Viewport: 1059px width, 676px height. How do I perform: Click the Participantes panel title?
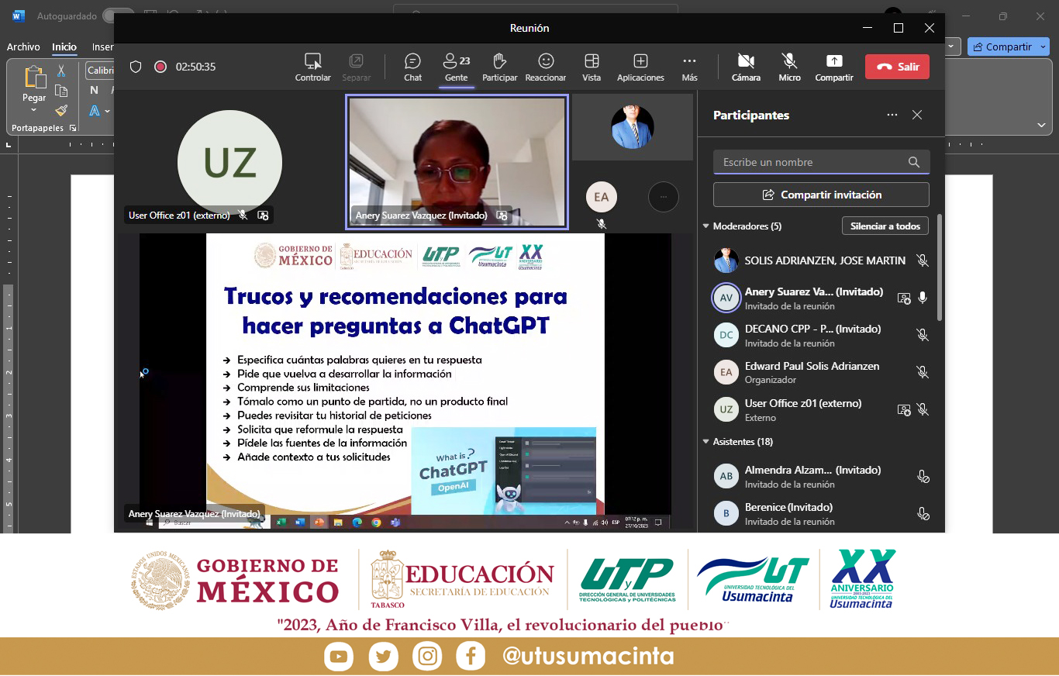pyautogui.click(x=751, y=115)
